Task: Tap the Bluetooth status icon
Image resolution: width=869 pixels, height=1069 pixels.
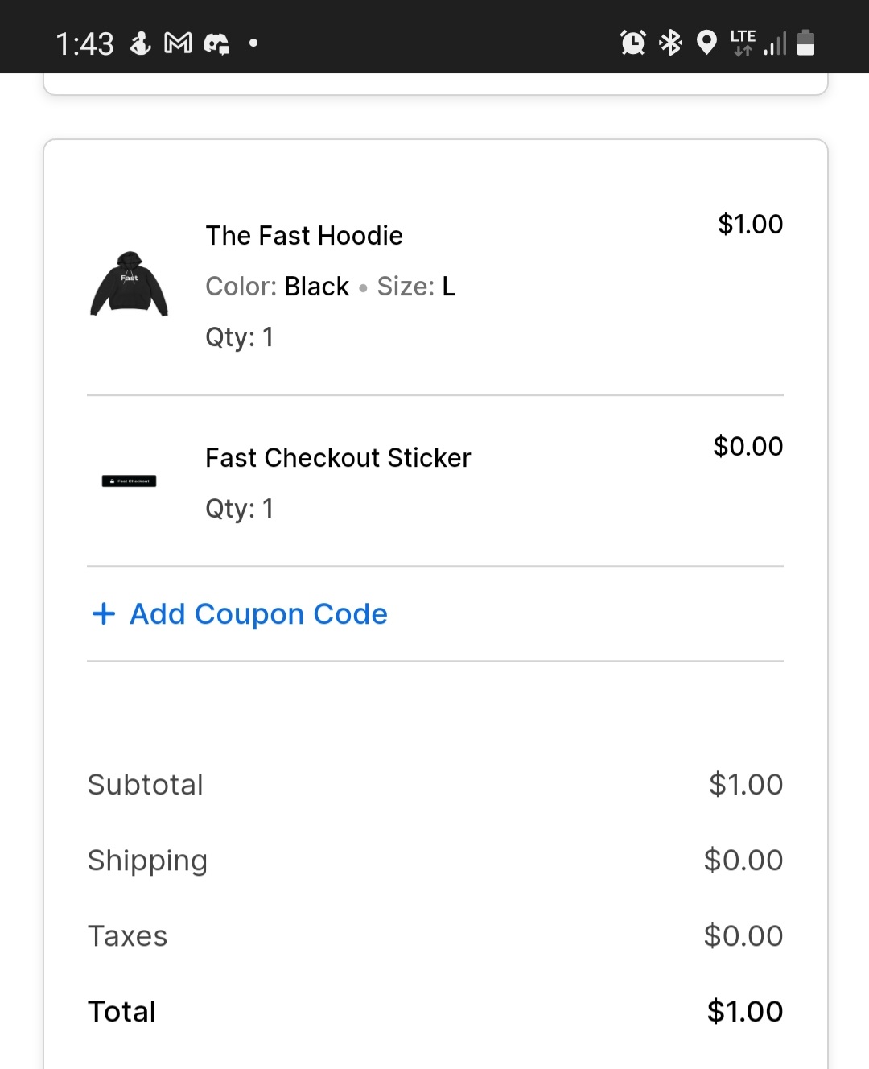Action: tap(670, 42)
